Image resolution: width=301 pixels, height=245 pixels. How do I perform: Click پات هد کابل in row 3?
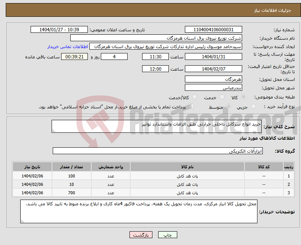(x=187, y=193)
